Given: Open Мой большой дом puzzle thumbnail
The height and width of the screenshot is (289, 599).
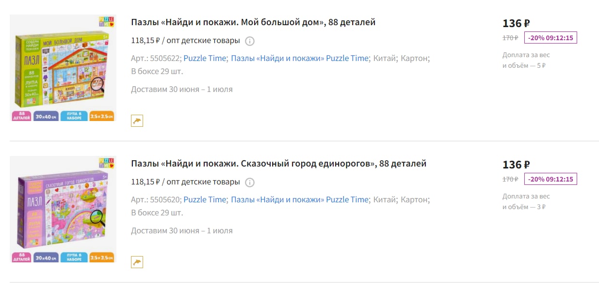Looking at the screenshot, I should 63,68.
